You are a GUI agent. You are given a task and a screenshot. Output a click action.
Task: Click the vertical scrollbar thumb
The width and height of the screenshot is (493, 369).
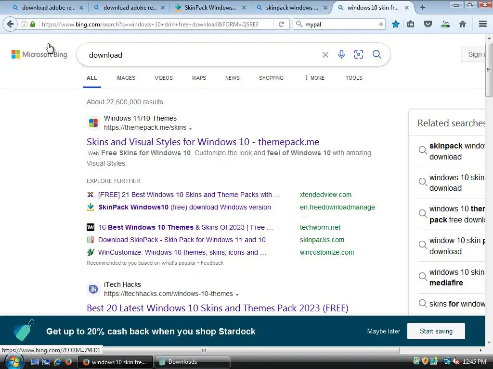(x=489, y=69)
